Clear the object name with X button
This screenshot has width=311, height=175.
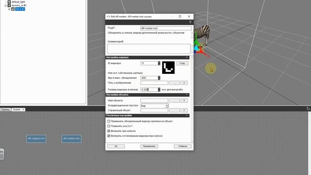coord(184,101)
